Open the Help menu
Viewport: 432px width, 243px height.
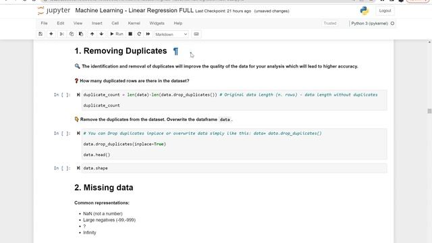178,23
